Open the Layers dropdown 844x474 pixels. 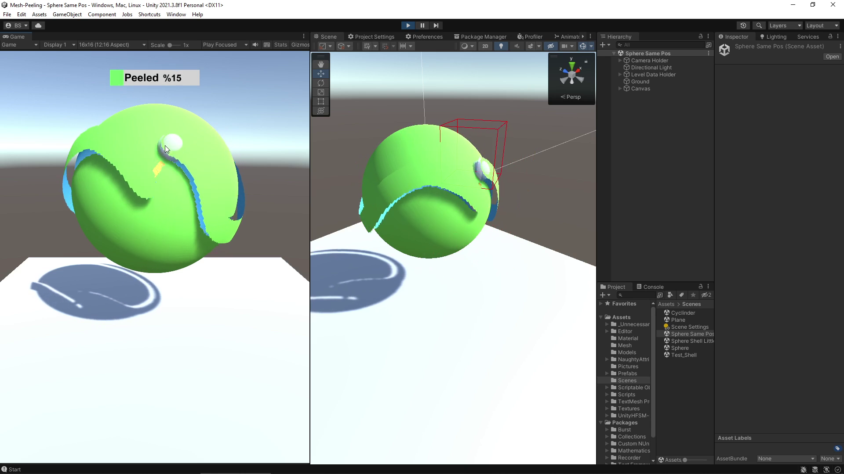[785, 25]
